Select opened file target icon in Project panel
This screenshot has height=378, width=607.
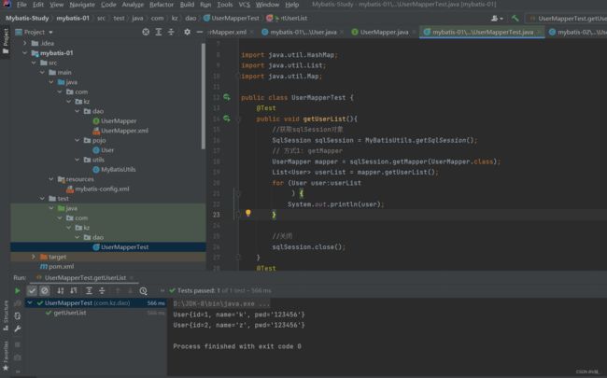point(146,32)
